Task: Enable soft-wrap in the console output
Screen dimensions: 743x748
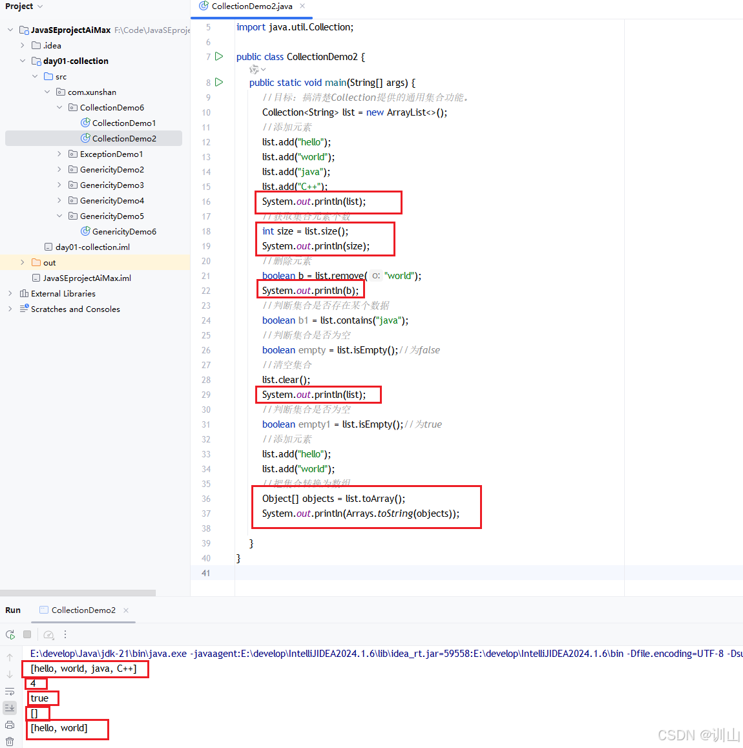Action: pyautogui.click(x=10, y=691)
